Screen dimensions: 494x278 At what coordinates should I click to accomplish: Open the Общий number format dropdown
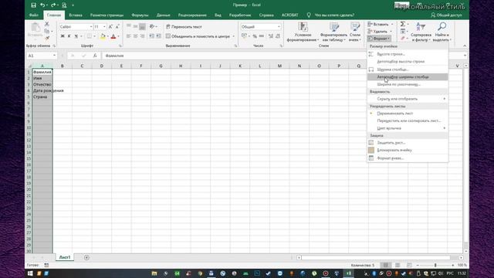tap(279, 27)
